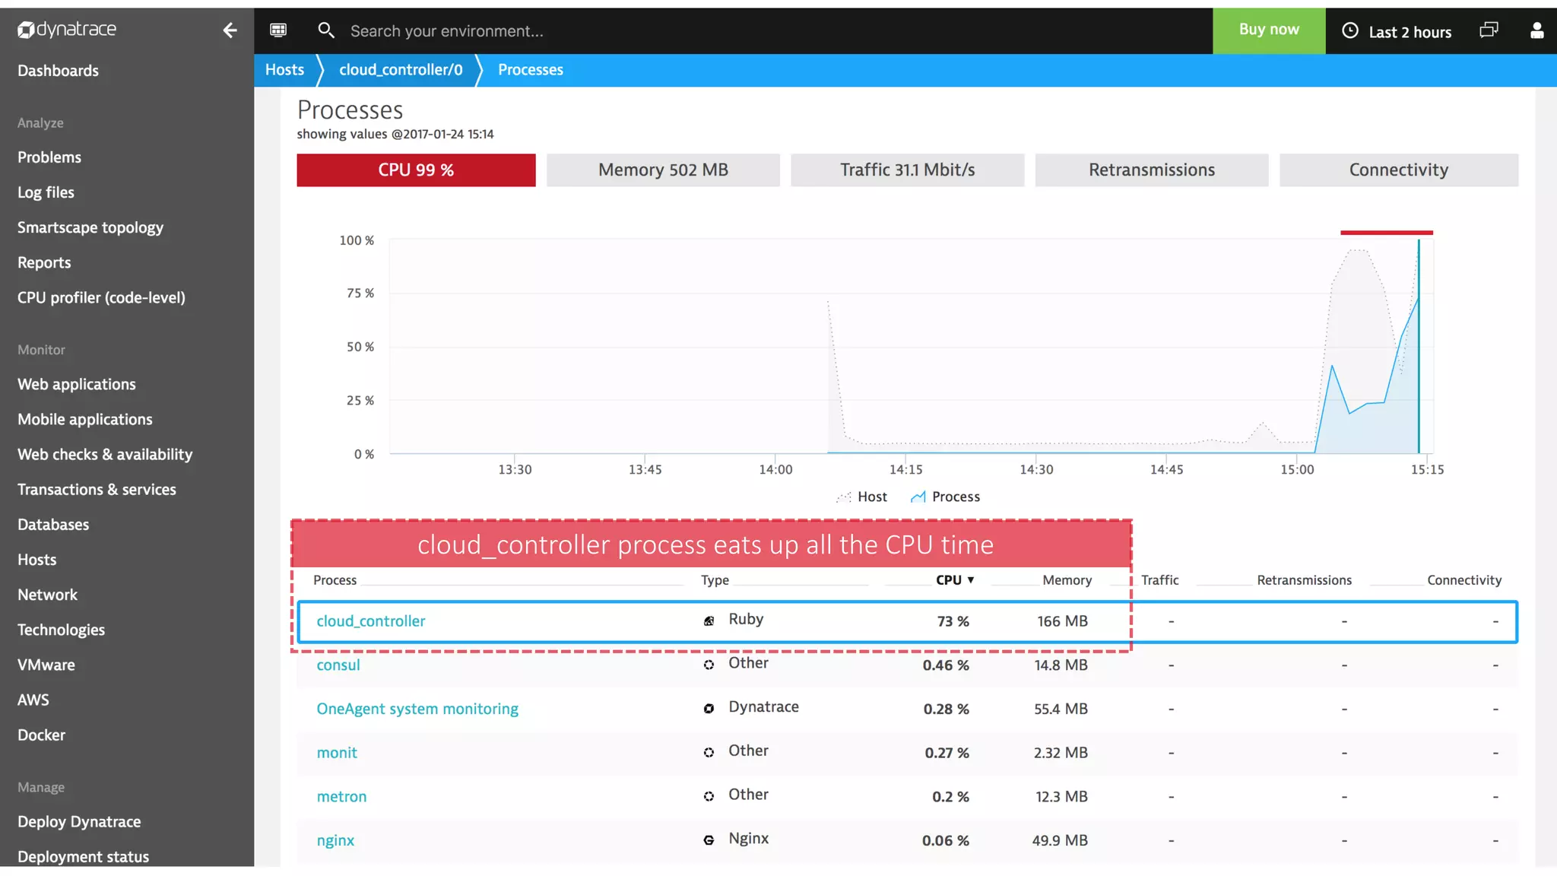Image resolution: width=1557 pixels, height=876 pixels.
Task: Open Web applications in sidebar
Action: pyautogui.click(x=77, y=385)
